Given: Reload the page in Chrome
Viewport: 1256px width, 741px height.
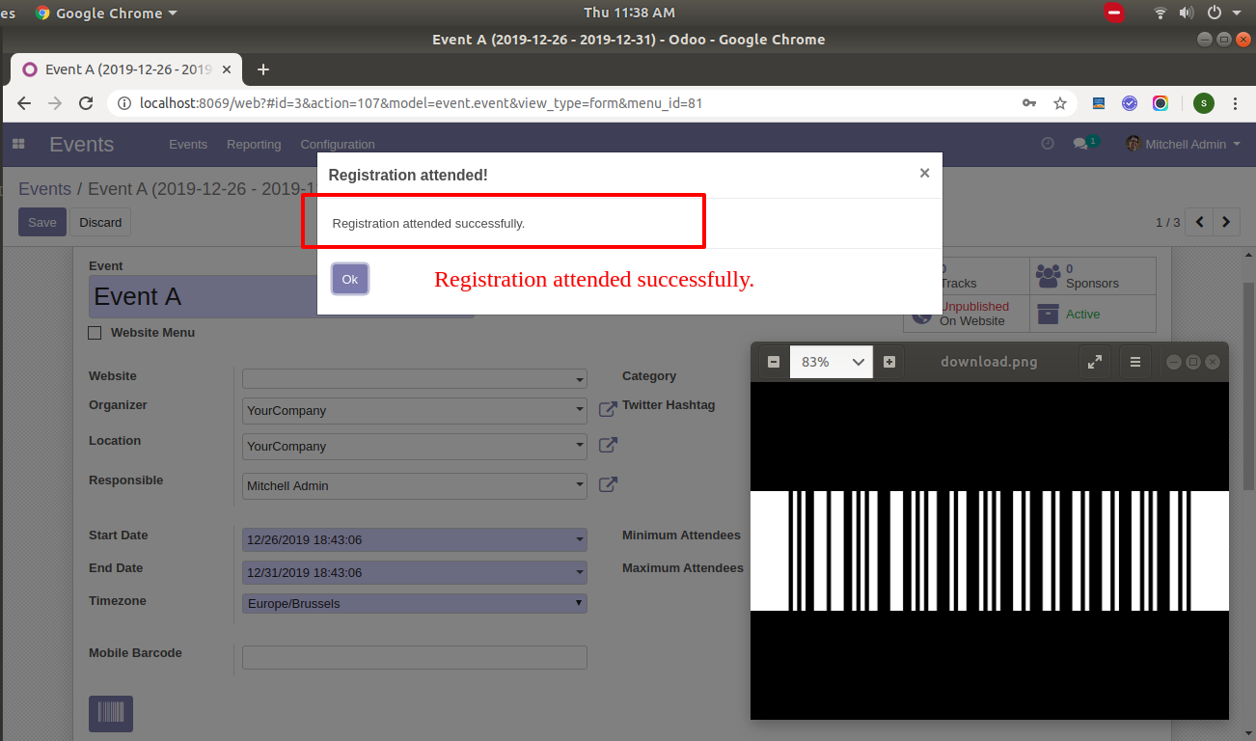Looking at the screenshot, I should pyautogui.click(x=86, y=103).
